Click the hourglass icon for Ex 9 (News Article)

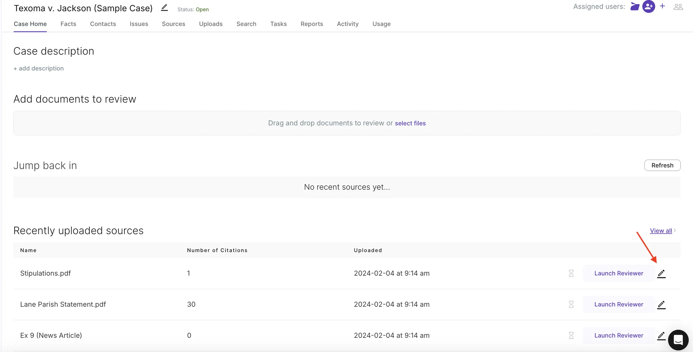(571, 335)
